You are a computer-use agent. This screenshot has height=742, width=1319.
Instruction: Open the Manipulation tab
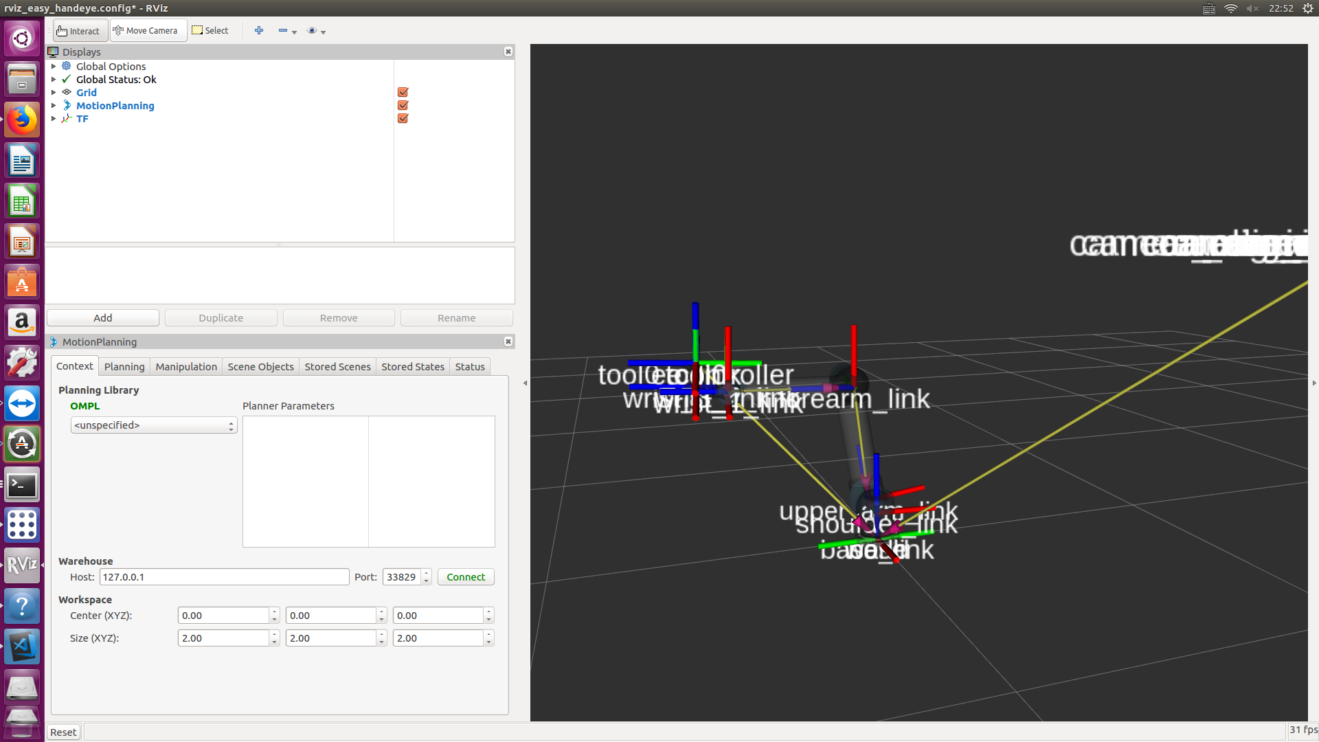pyautogui.click(x=186, y=366)
